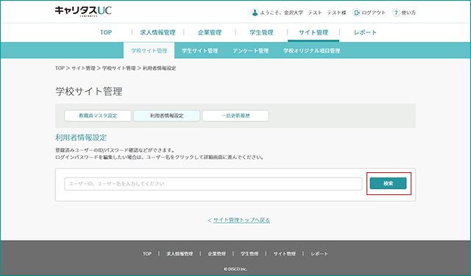This screenshot has height=276, width=471.
Task: Open the 学生管理 menu
Action: pos(261,32)
